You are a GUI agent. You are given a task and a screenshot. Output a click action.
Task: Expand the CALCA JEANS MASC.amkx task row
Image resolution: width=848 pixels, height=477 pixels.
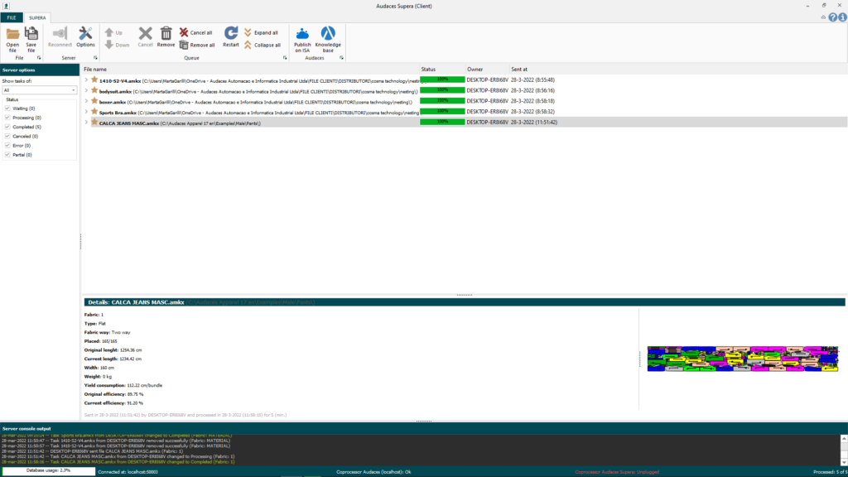click(x=86, y=123)
